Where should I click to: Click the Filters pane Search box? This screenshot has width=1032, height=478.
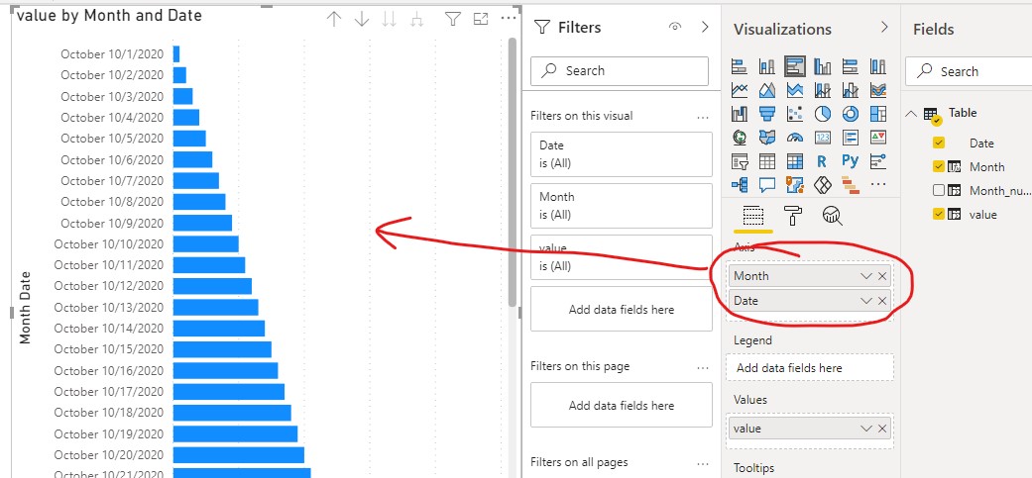pyautogui.click(x=620, y=71)
